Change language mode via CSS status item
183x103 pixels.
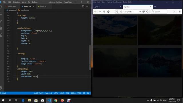point(67,93)
